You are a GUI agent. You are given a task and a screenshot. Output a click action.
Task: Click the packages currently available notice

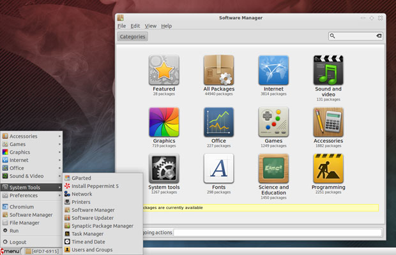pyautogui.click(x=261, y=208)
